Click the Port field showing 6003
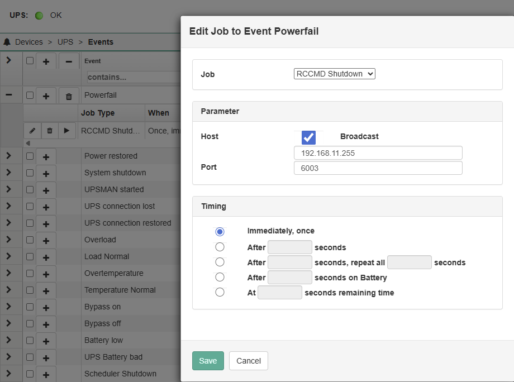 click(x=378, y=168)
